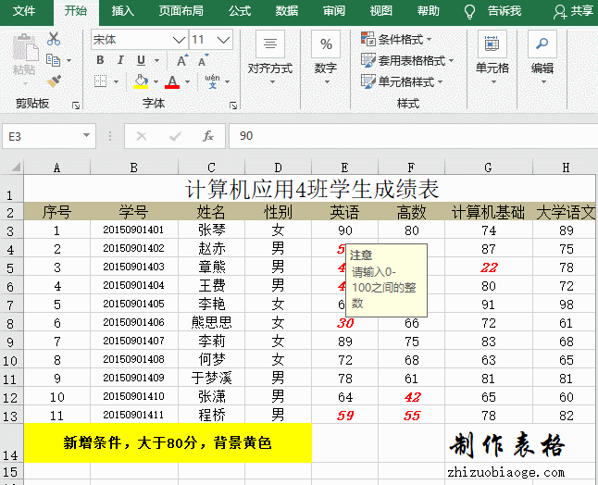Toggle Bold formatting

[100, 60]
